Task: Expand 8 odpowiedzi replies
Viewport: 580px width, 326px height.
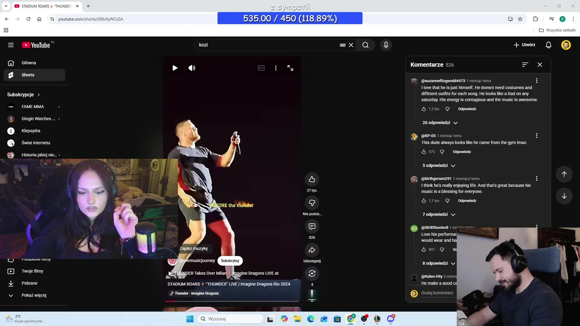Action: click(x=439, y=264)
